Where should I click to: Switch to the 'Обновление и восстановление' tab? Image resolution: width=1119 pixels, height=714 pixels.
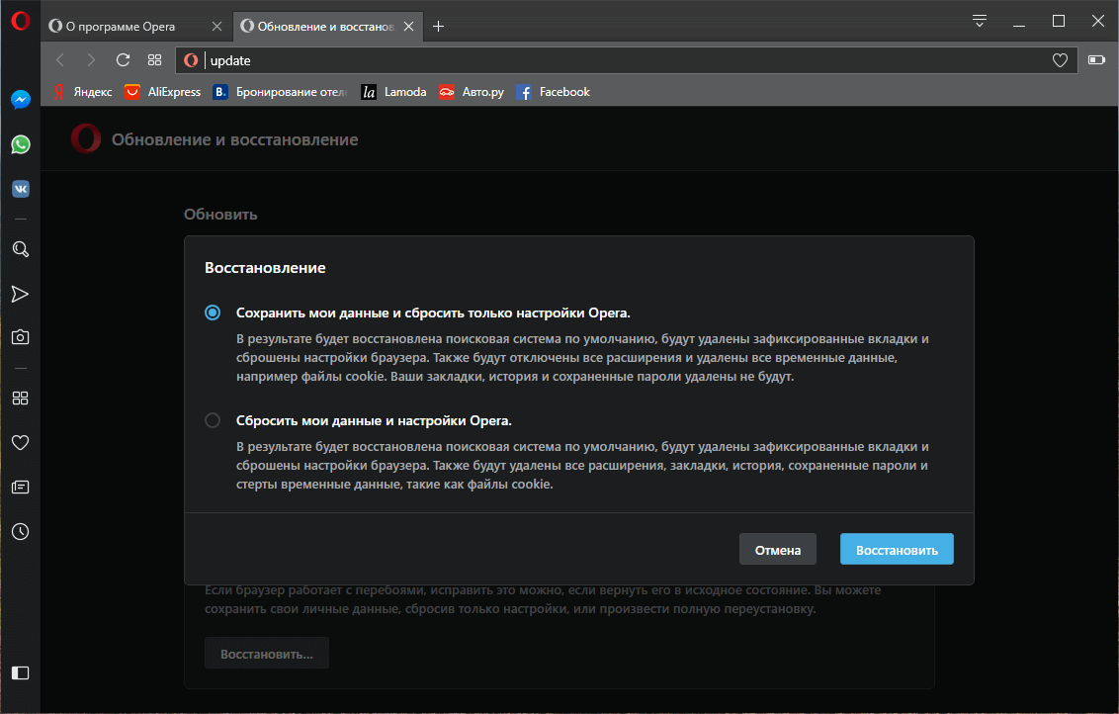pos(327,27)
